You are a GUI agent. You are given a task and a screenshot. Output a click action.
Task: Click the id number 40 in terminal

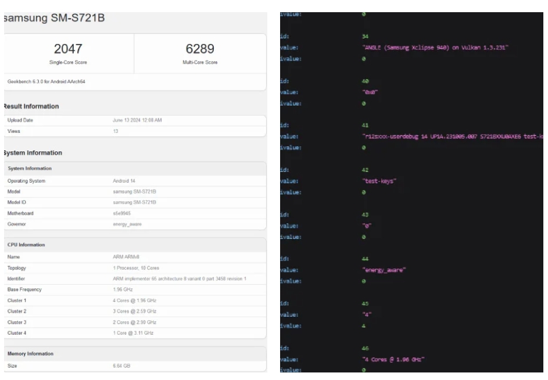coord(365,81)
